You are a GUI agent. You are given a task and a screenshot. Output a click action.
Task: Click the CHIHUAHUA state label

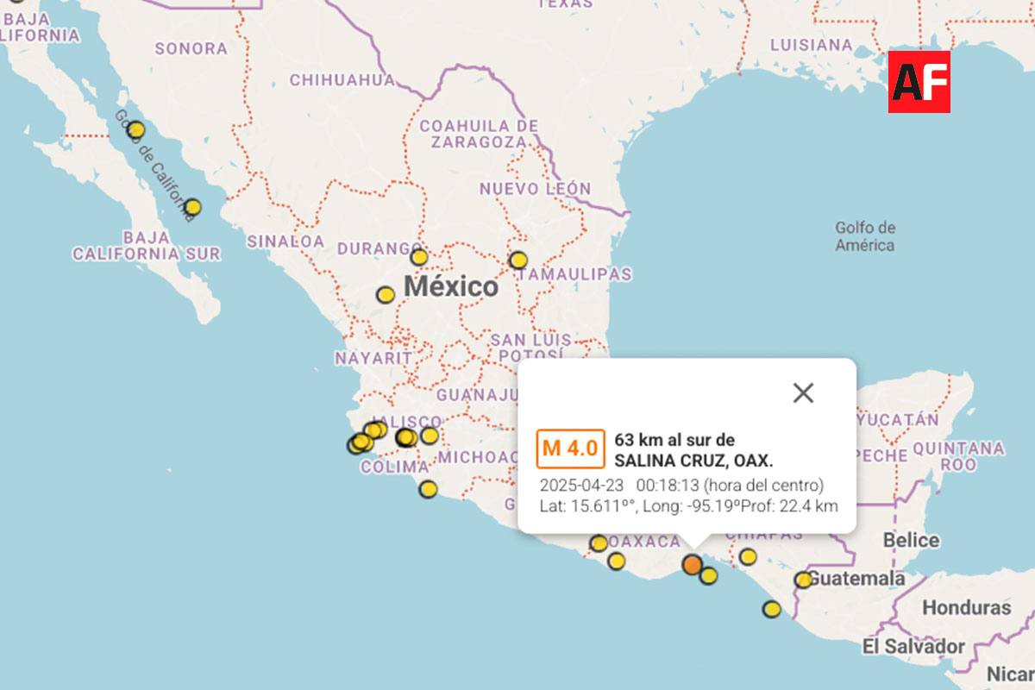coord(342,80)
